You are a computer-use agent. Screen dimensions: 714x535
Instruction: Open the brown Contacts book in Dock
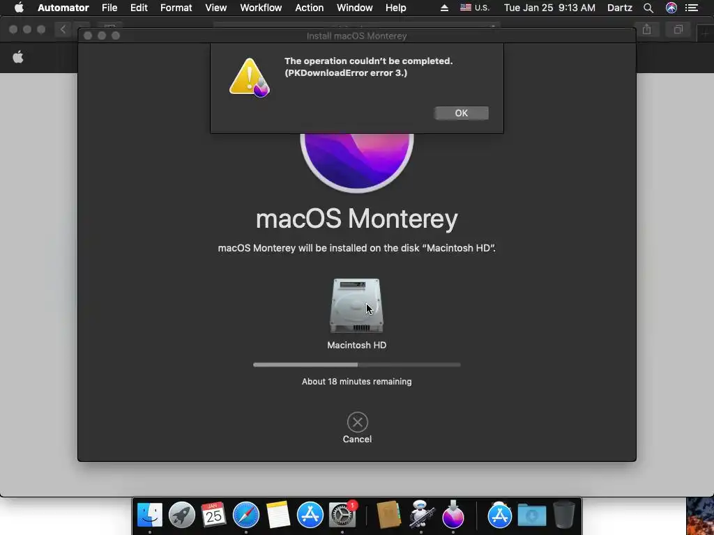click(388, 515)
